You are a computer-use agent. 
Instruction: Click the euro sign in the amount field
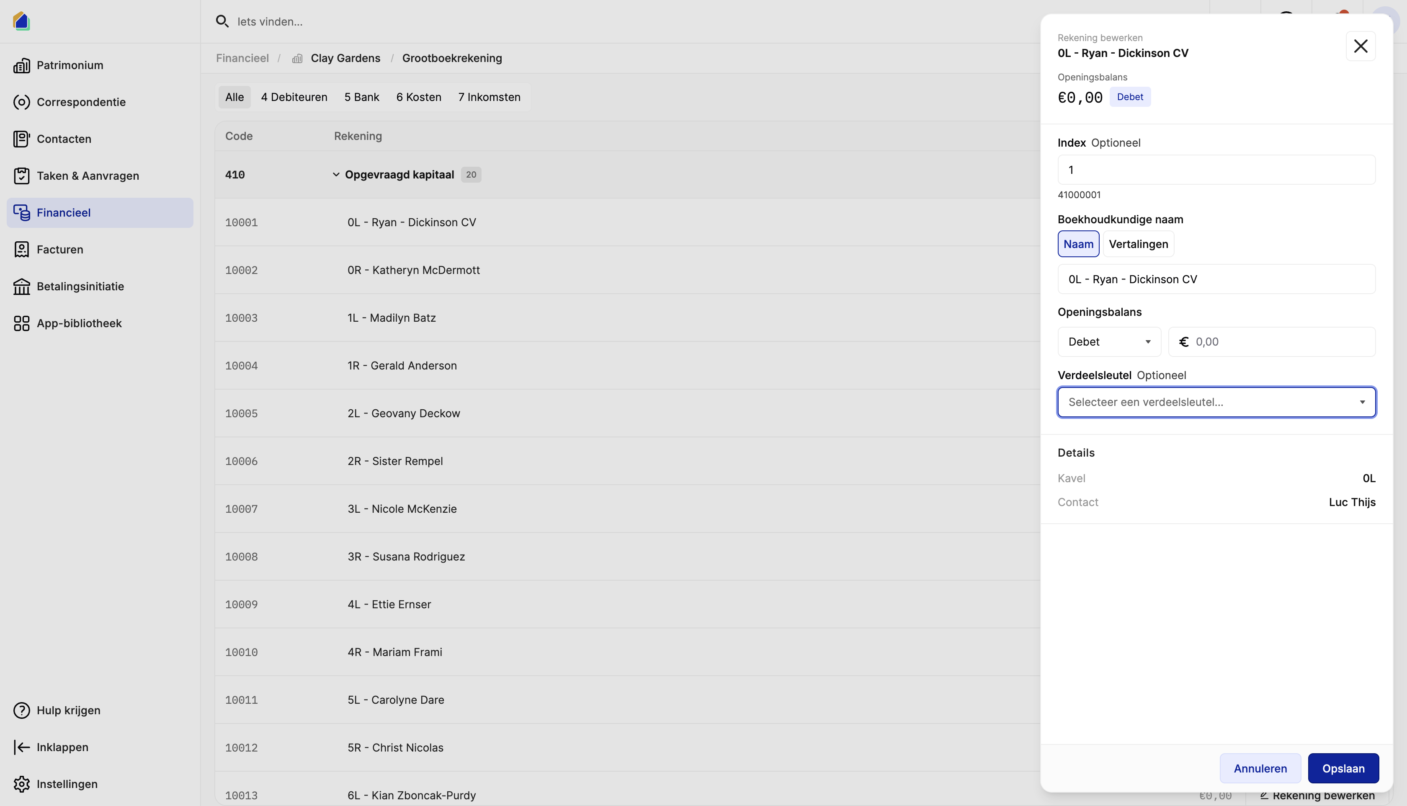click(x=1184, y=342)
